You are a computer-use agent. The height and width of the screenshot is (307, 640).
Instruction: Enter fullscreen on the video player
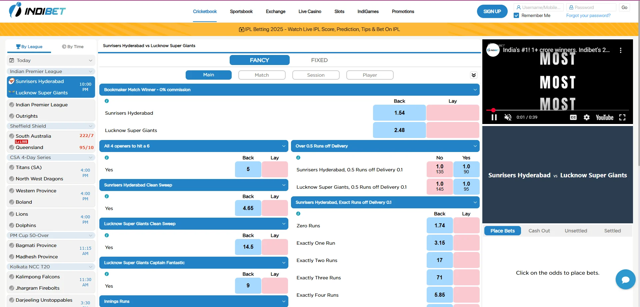tap(622, 117)
